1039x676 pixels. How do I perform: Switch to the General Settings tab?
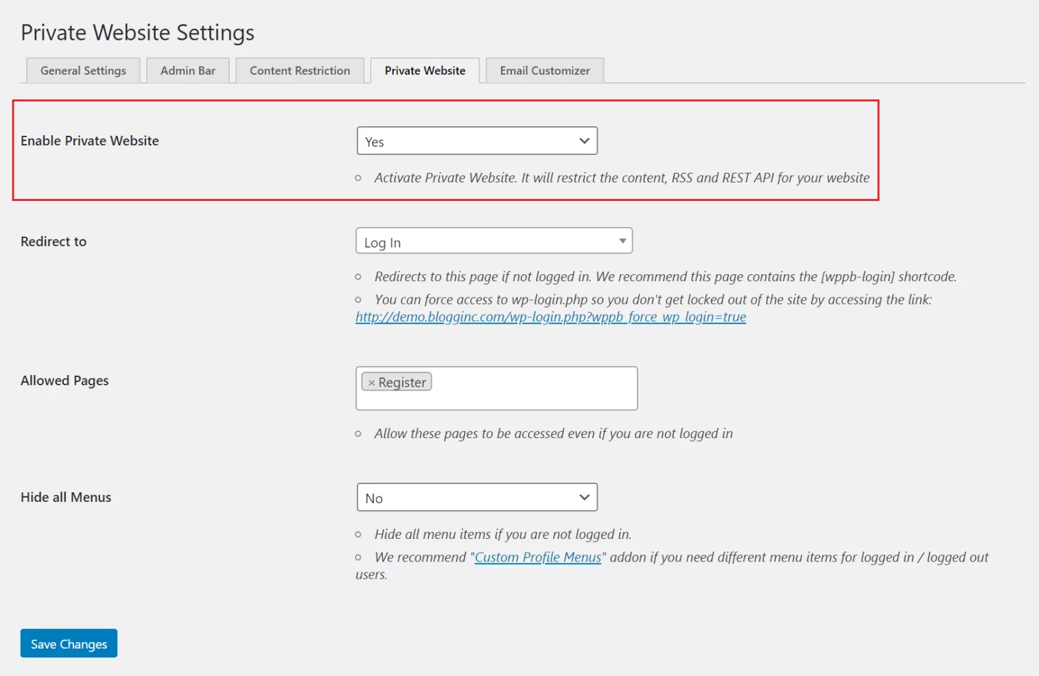[83, 71]
